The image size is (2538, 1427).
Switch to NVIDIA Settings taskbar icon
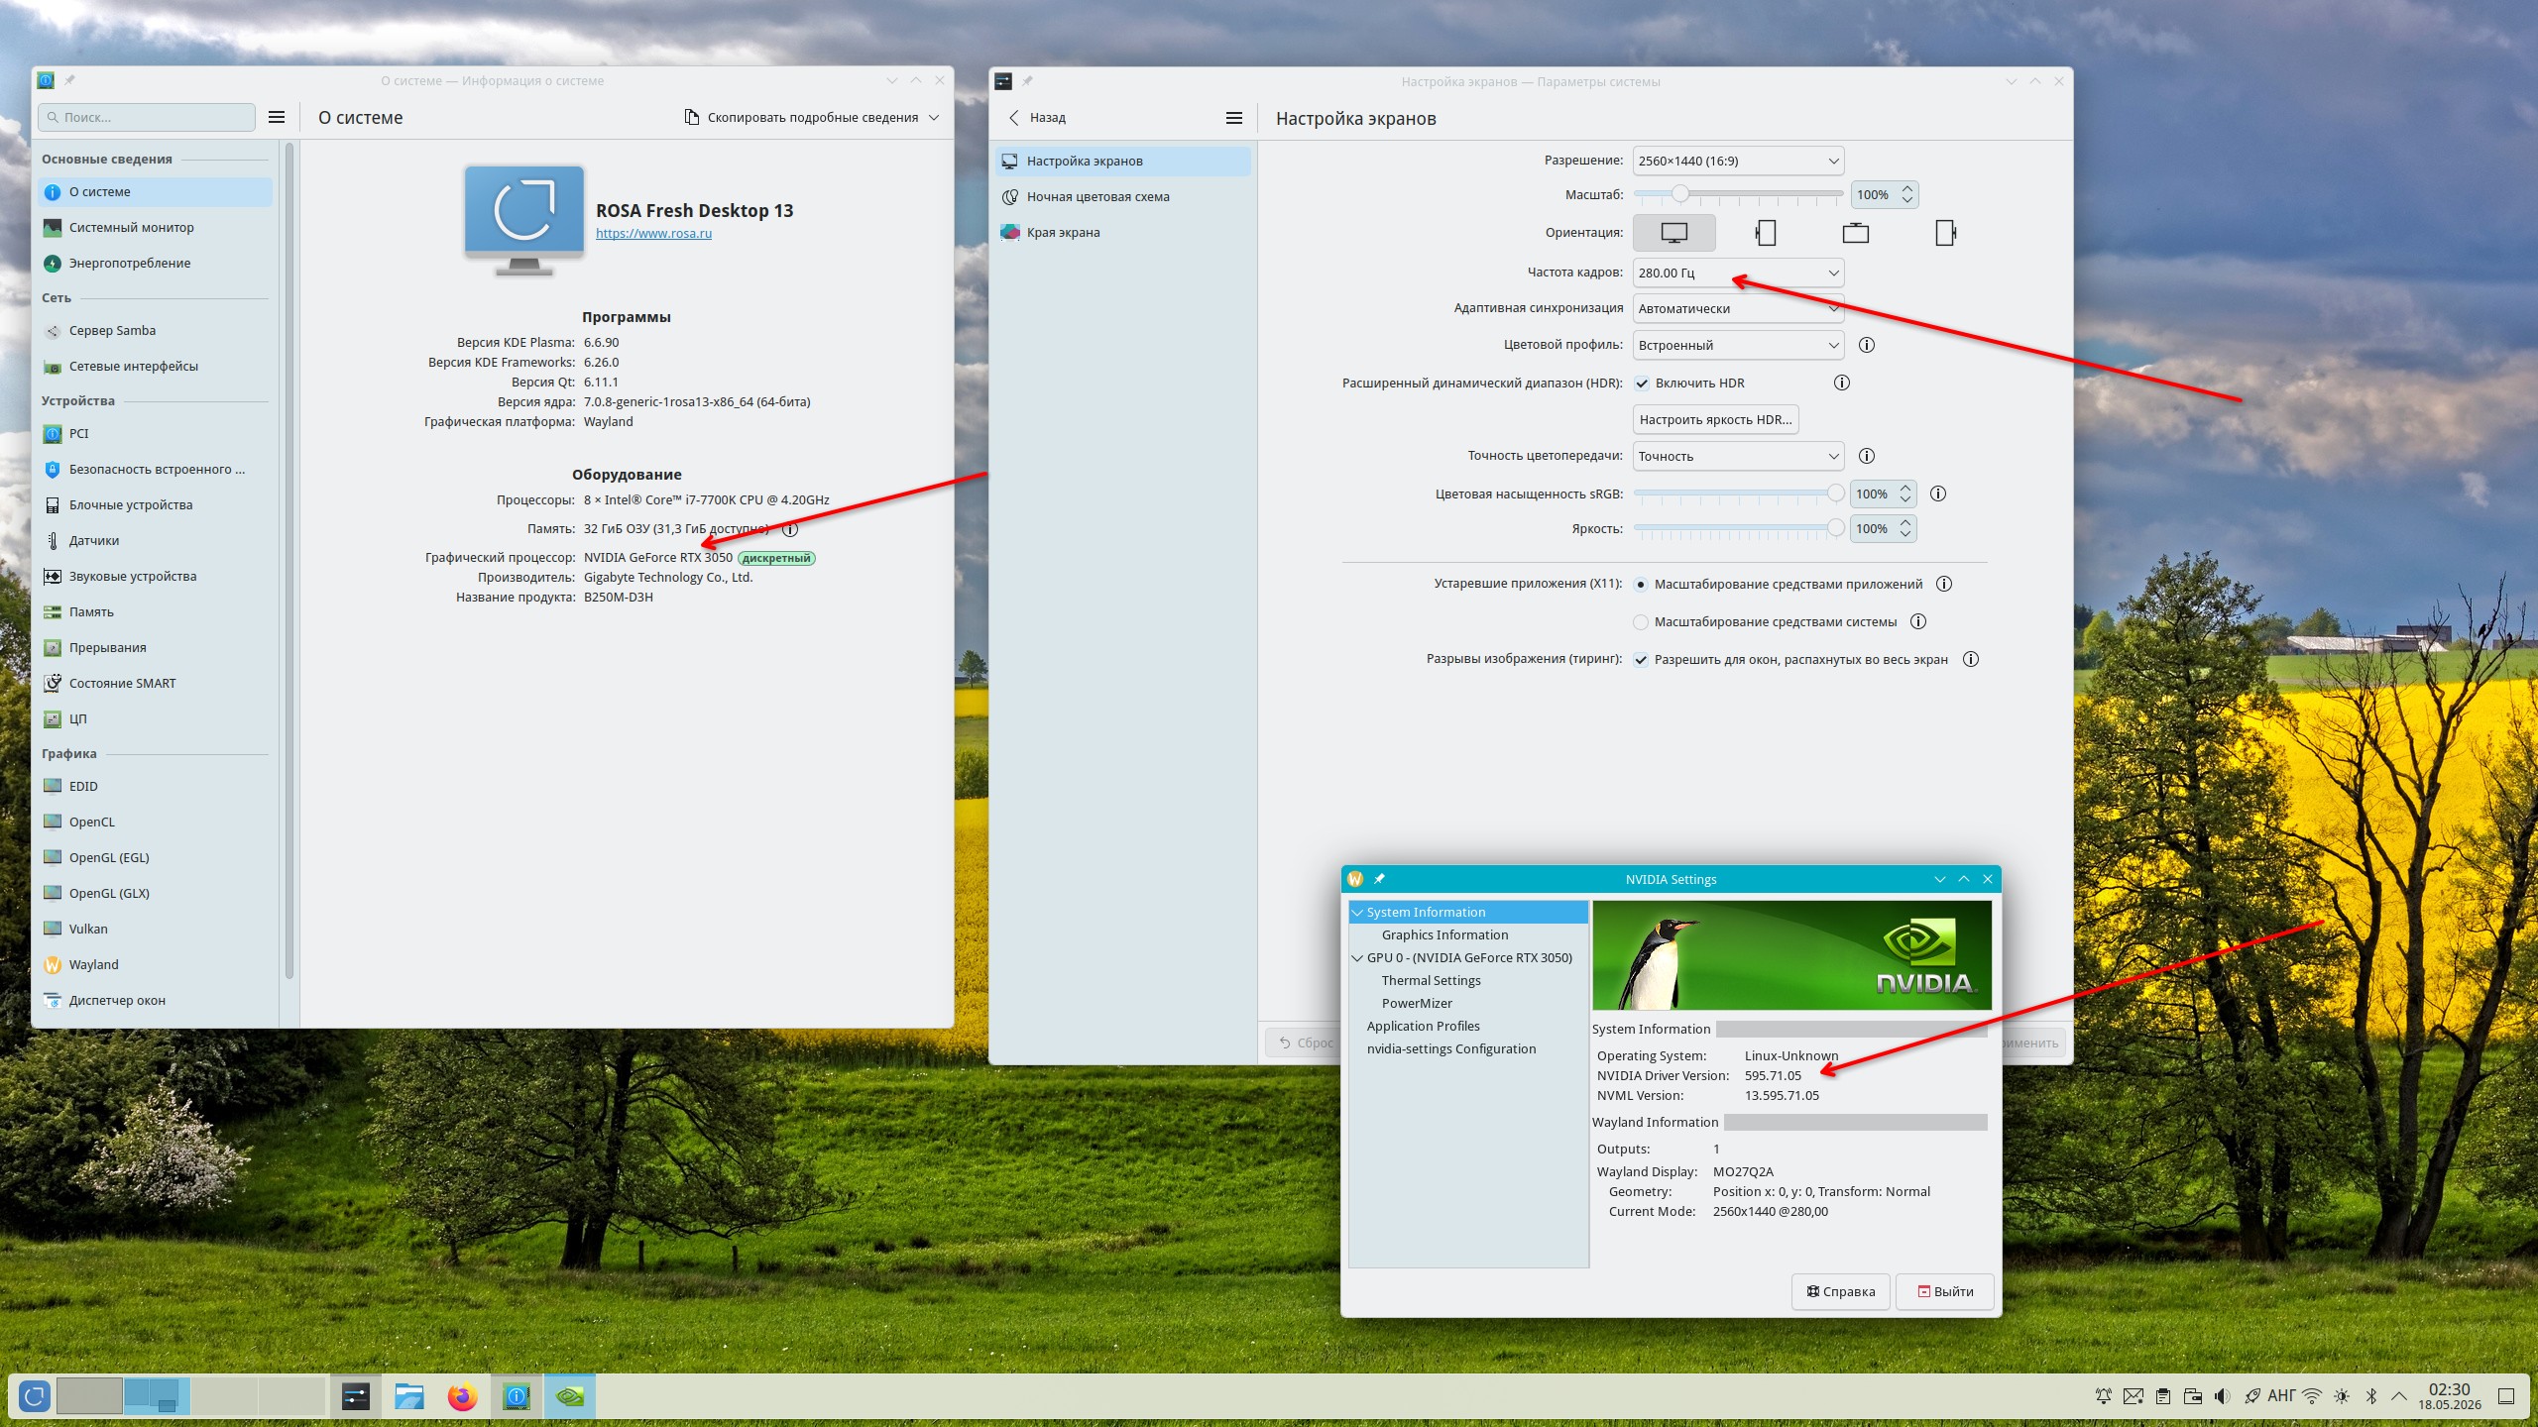point(570,1396)
